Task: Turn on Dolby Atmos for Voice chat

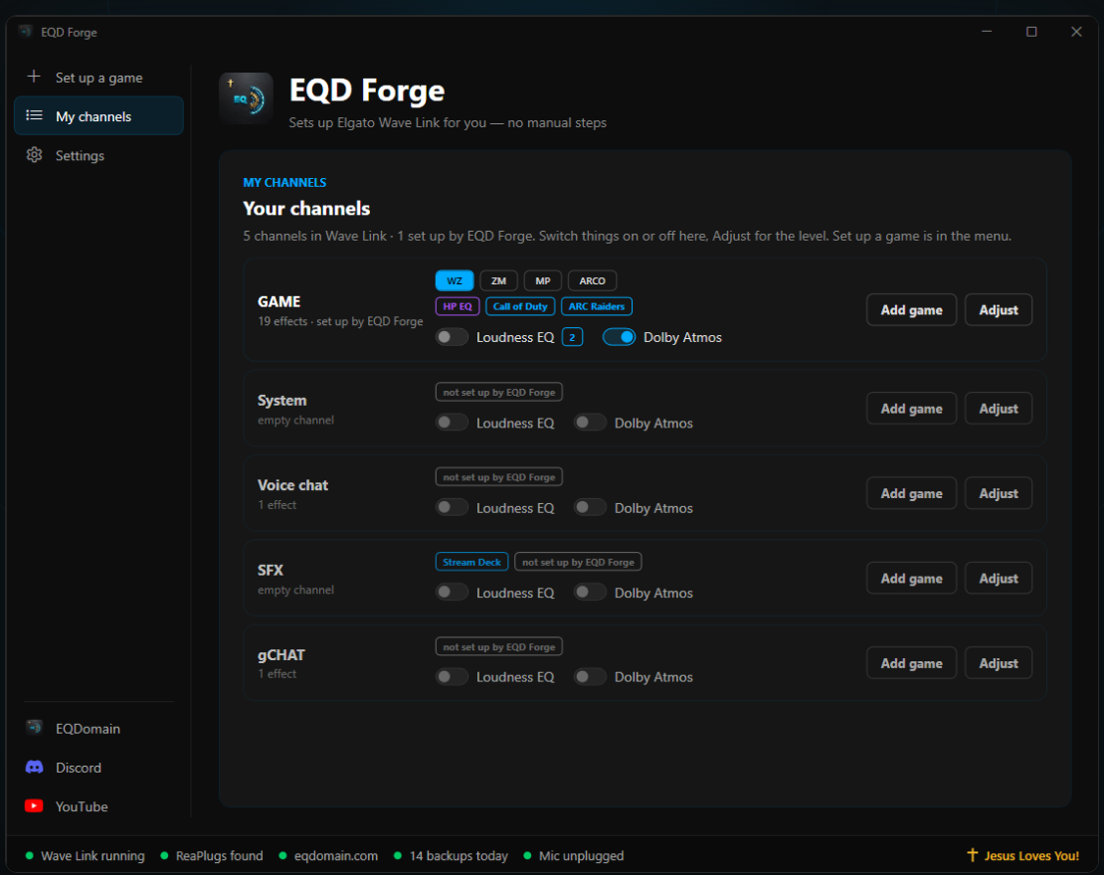Action: (x=590, y=507)
